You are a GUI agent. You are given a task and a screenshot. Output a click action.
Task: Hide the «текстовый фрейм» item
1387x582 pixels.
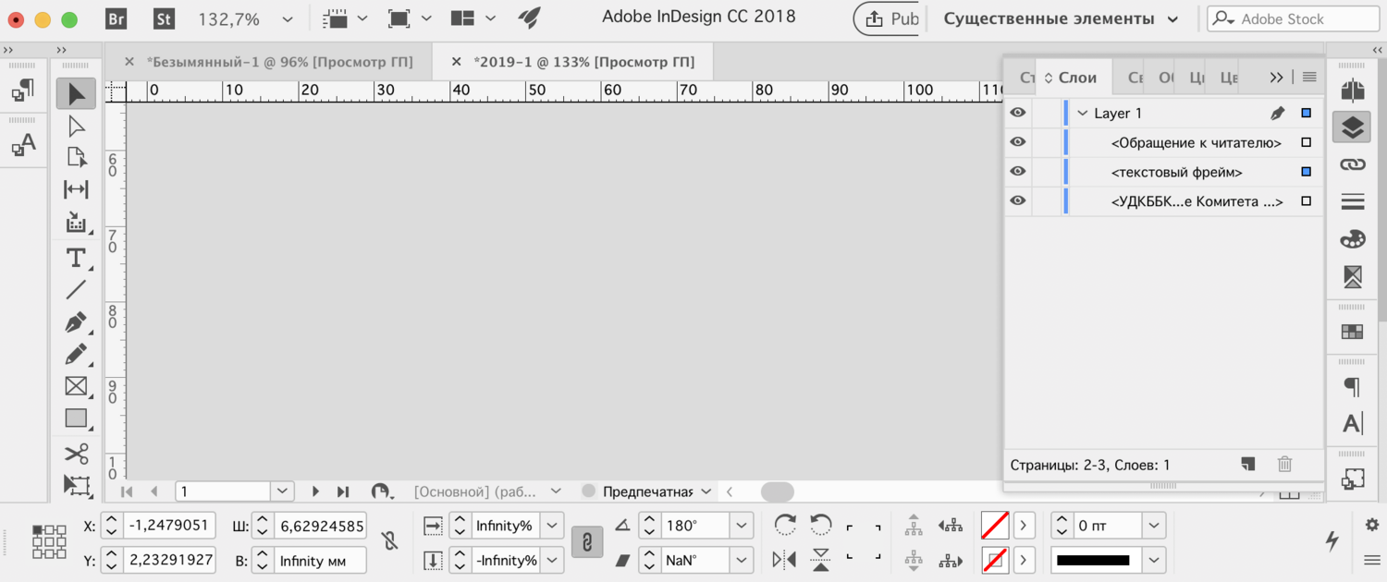(1018, 172)
